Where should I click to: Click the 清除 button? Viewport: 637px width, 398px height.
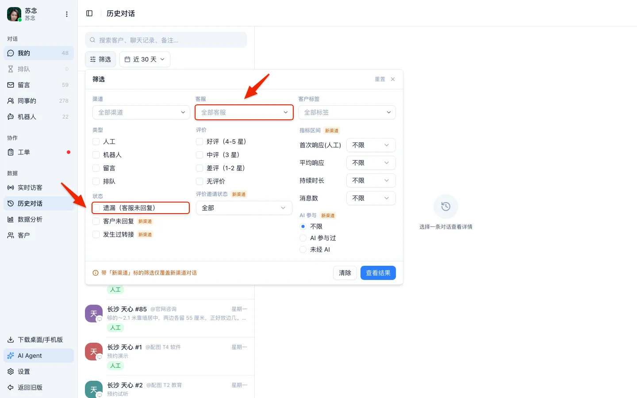pos(345,273)
